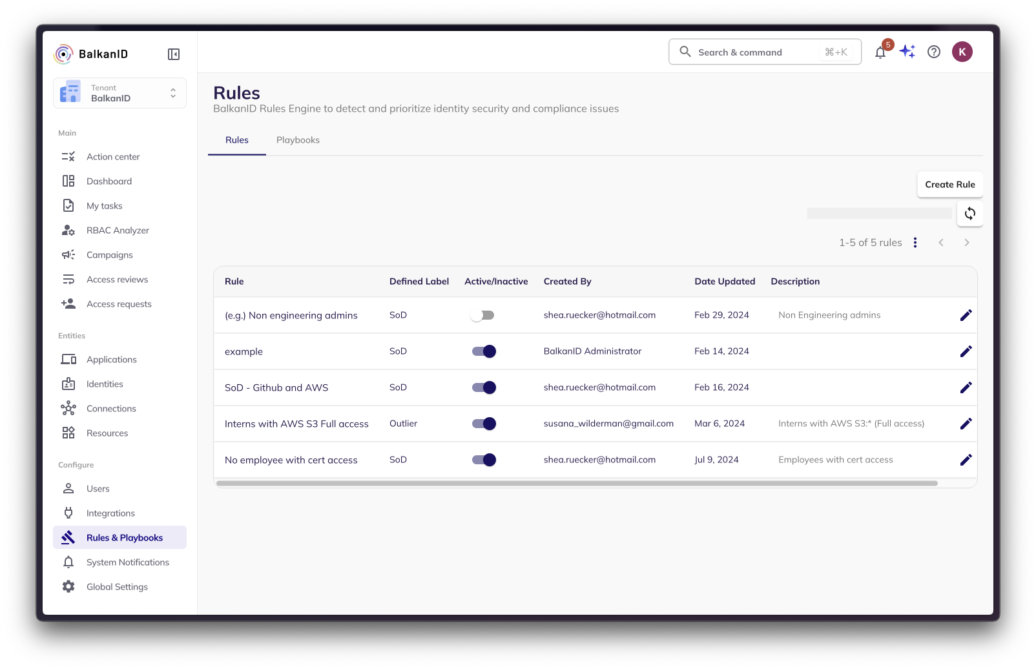The height and width of the screenshot is (669, 1036).
Task: Disable the example rule toggle
Action: pyautogui.click(x=483, y=351)
